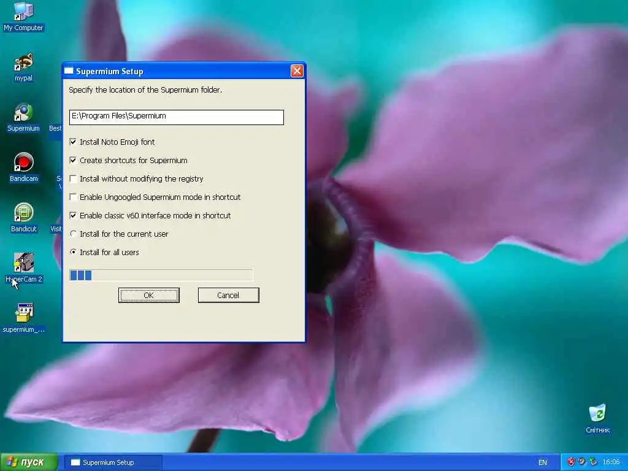Screen dimensions: 628x471
Task: Click the taskbar clock 16:06
Action: (611, 462)
